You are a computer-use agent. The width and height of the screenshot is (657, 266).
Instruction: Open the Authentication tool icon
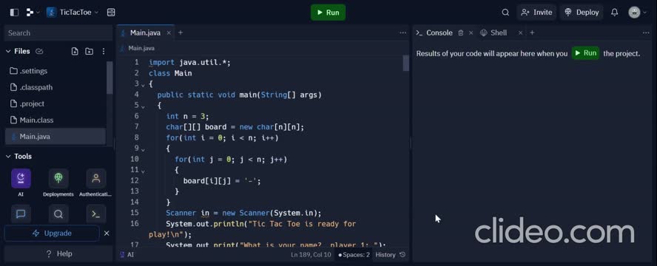point(96,179)
